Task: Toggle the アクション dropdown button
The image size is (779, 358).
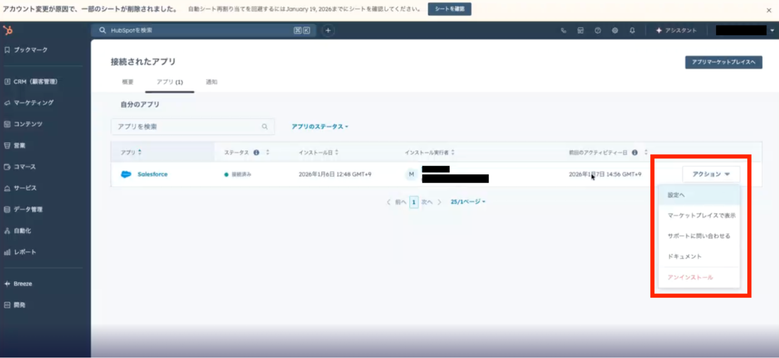Action: click(711, 174)
